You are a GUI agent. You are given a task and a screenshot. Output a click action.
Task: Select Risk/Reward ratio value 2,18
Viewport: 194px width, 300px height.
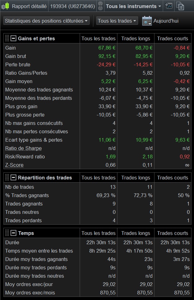point(148,157)
